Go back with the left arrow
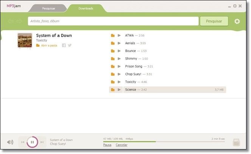This screenshot has width=251, height=154. [x=11, y=21]
